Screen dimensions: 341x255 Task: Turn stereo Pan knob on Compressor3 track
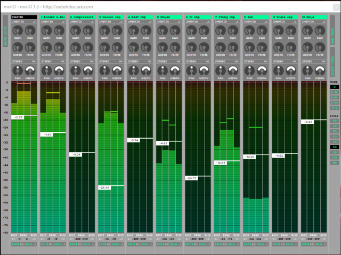point(76,71)
